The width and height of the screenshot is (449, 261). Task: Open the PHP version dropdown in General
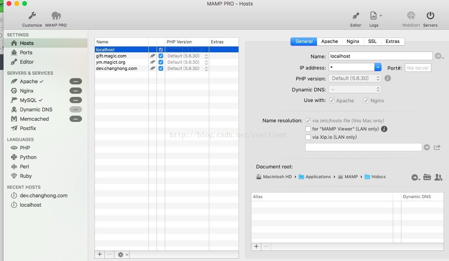coord(355,79)
